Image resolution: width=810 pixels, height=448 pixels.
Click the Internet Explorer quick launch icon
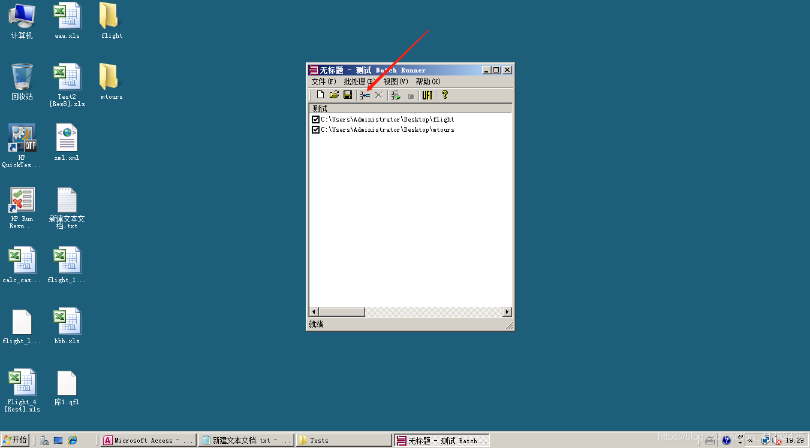coord(73,440)
